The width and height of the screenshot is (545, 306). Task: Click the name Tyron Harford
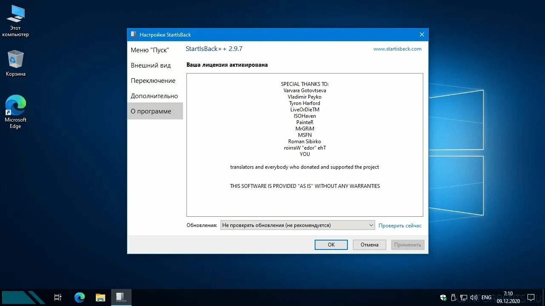(x=305, y=103)
